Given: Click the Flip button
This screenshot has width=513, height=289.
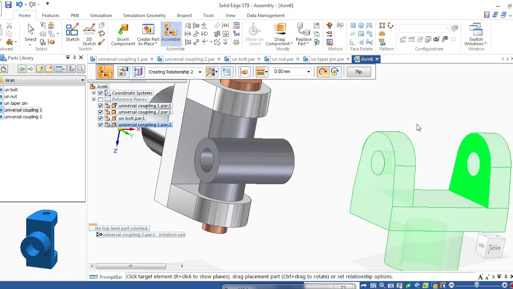Looking at the screenshot, I should pos(358,72).
